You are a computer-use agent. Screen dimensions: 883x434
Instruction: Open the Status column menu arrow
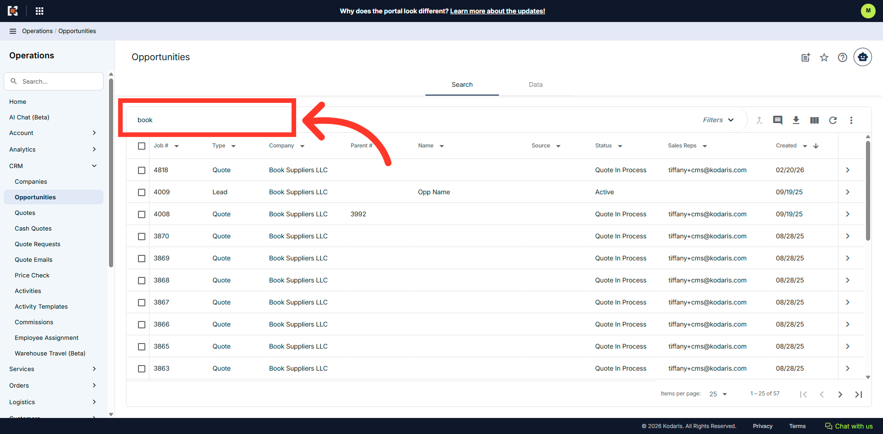(620, 146)
